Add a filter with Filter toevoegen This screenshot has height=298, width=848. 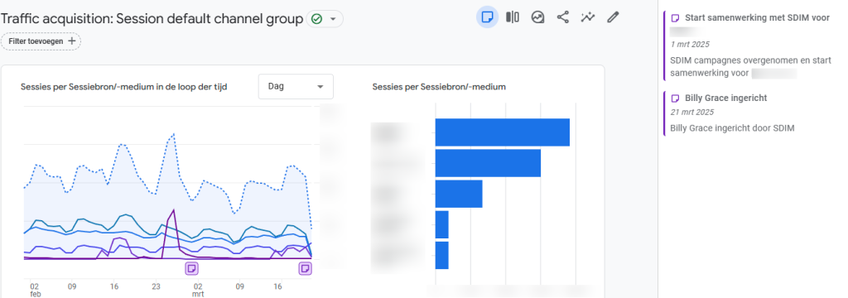point(41,41)
